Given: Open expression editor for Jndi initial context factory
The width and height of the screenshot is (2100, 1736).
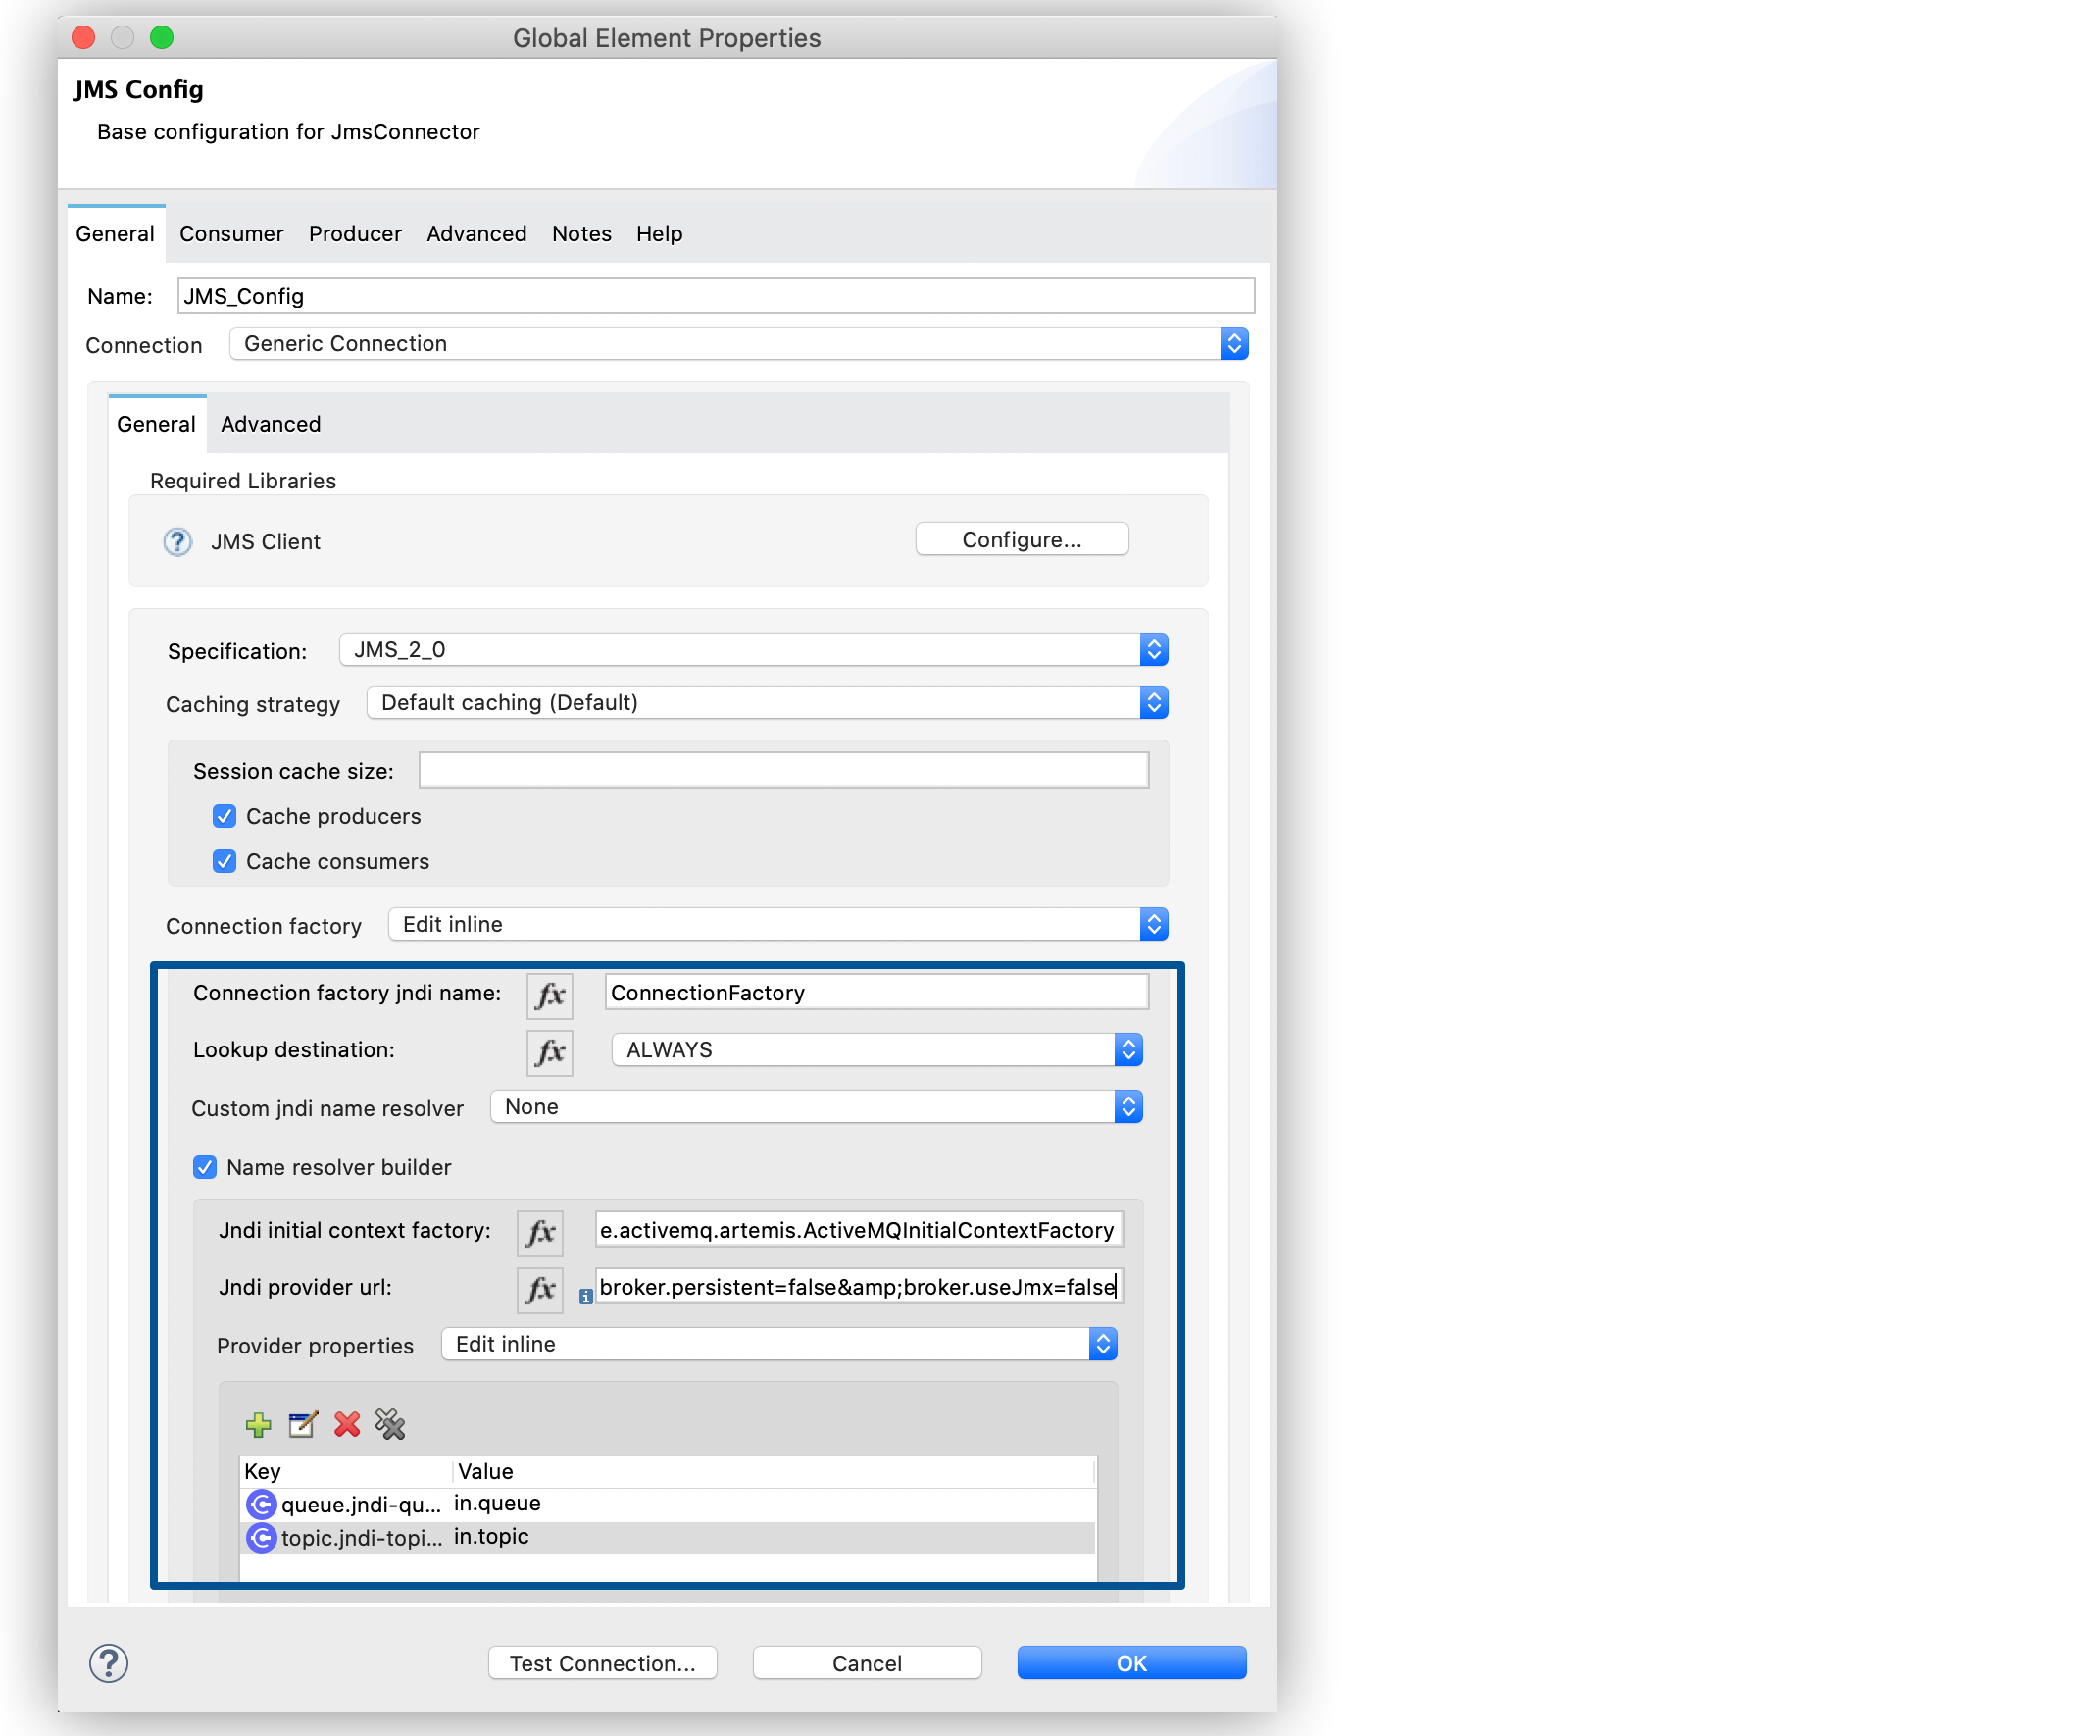Looking at the screenshot, I should (x=539, y=1231).
